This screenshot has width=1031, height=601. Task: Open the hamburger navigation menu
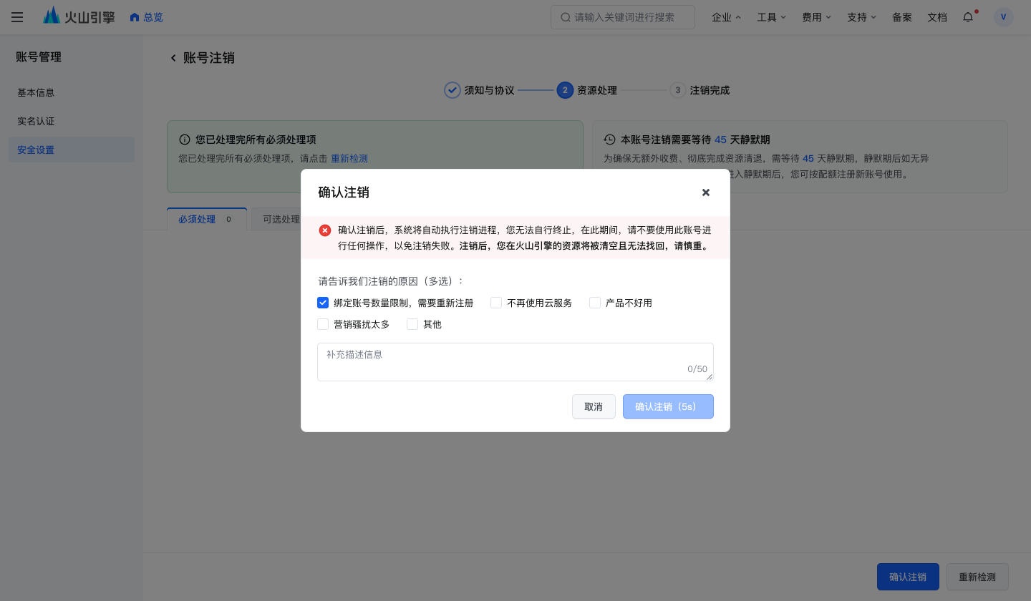pos(17,17)
